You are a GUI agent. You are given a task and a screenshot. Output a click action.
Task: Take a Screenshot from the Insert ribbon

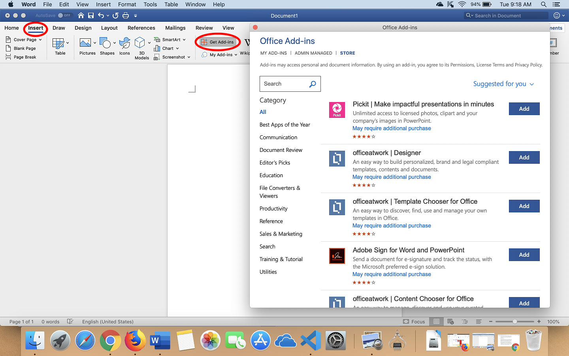tap(172, 57)
